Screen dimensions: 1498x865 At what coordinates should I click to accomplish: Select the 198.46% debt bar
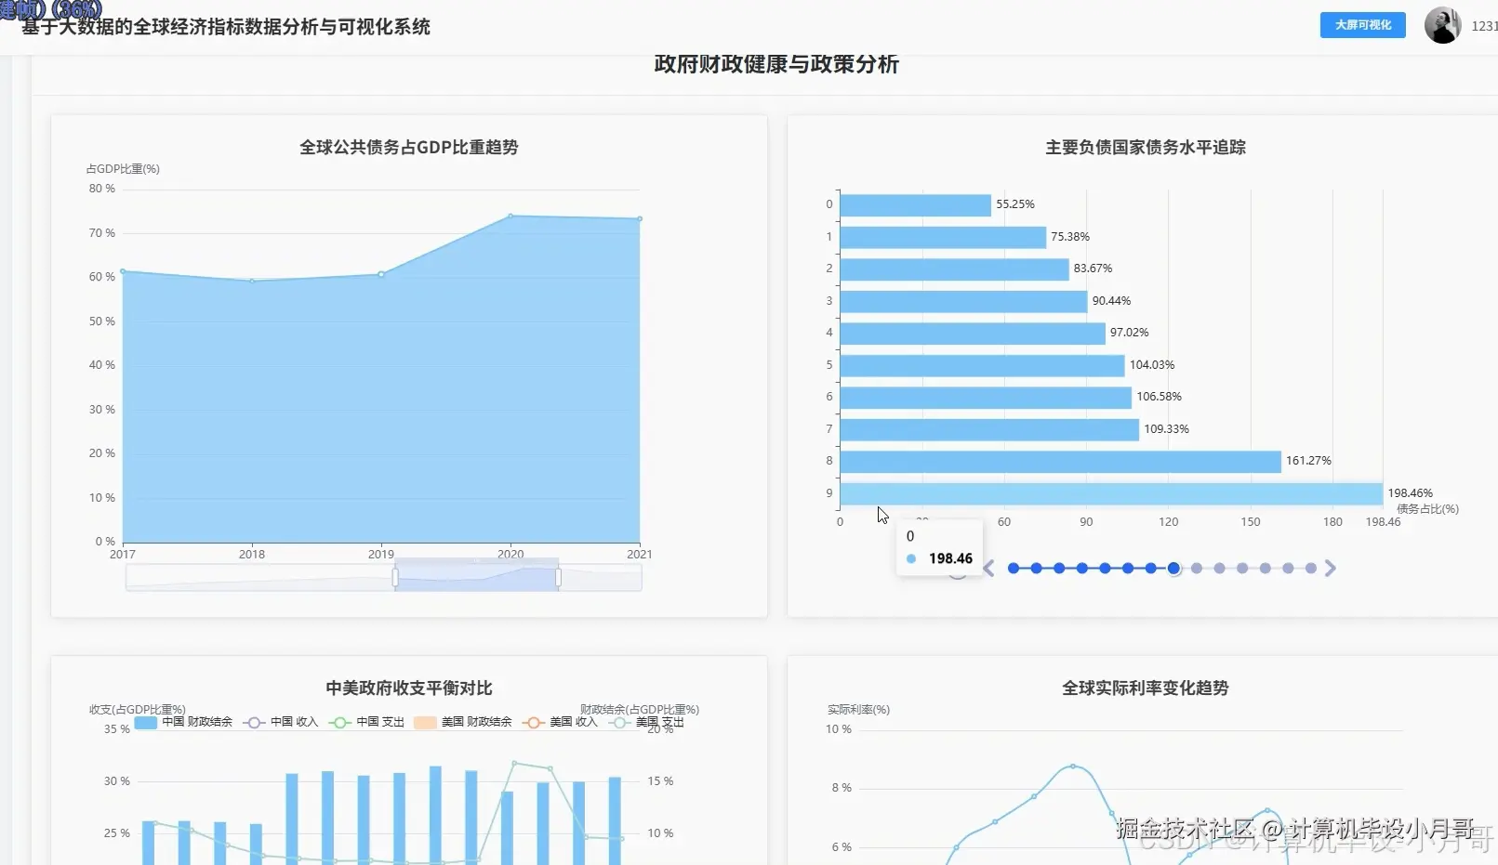(1111, 493)
